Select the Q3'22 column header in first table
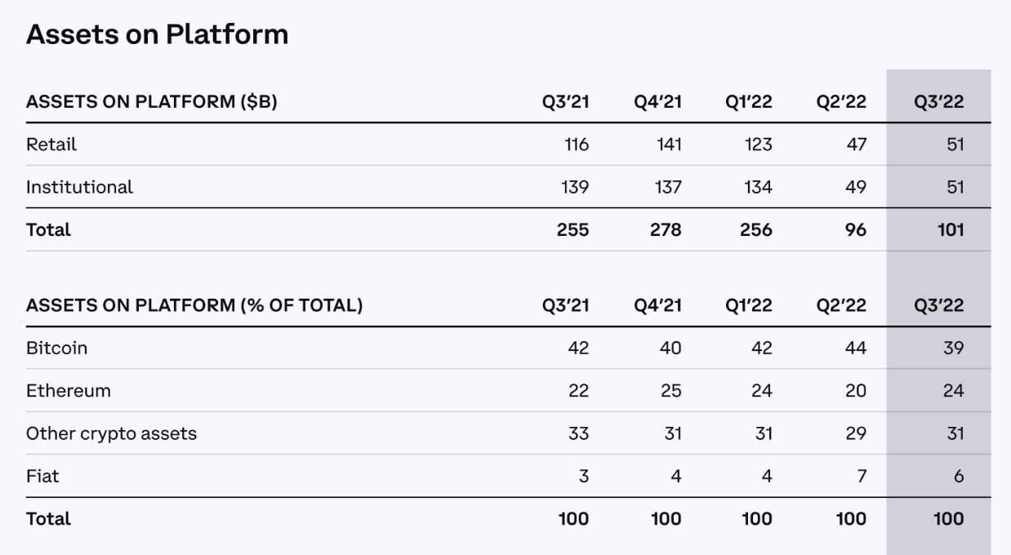This screenshot has width=1011, height=555. pos(939,102)
